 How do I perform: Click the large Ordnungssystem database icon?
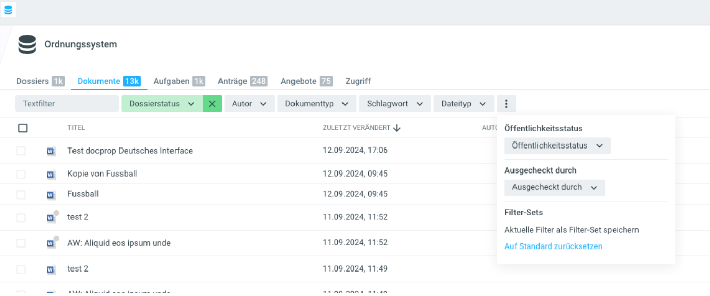click(27, 44)
